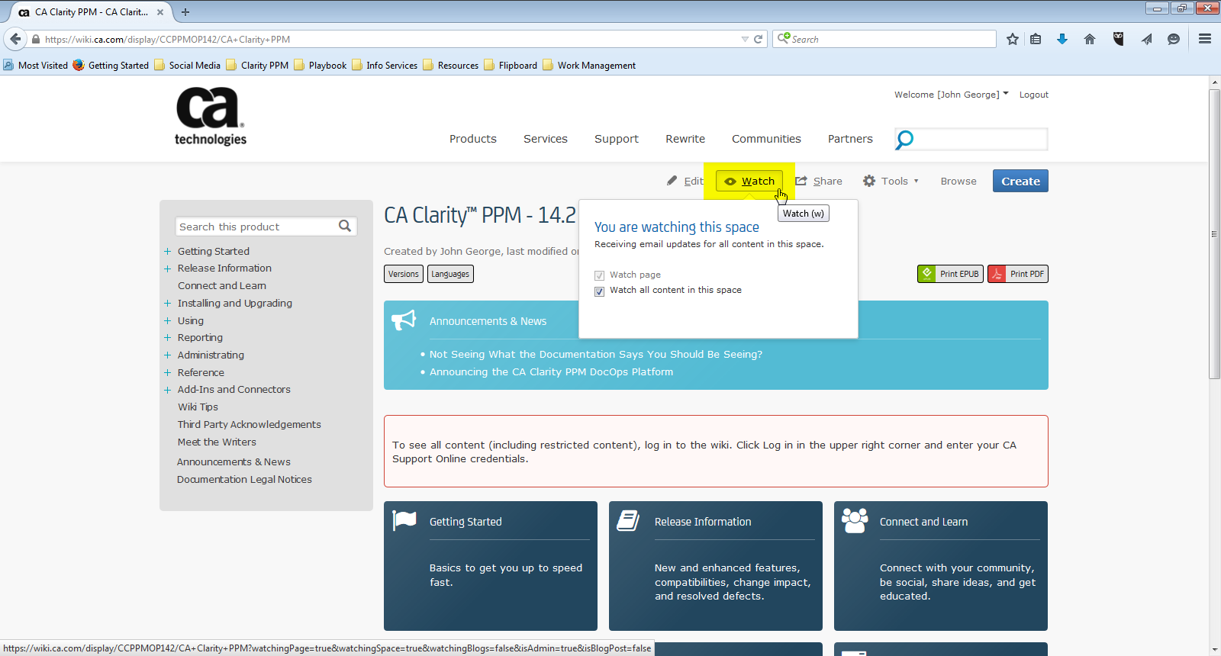Open the Rewrite menu item
Viewport: 1221px width, 656px height.
pyautogui.click(x=685, y=139)
